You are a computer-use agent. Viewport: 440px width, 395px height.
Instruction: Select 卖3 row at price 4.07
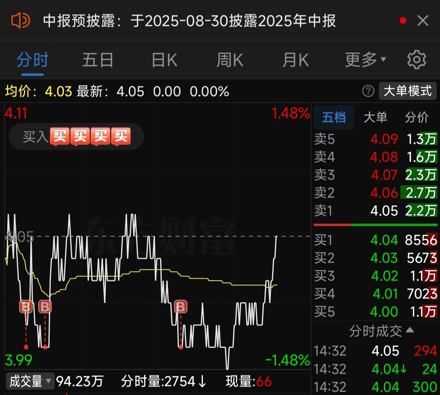(376, 175)
